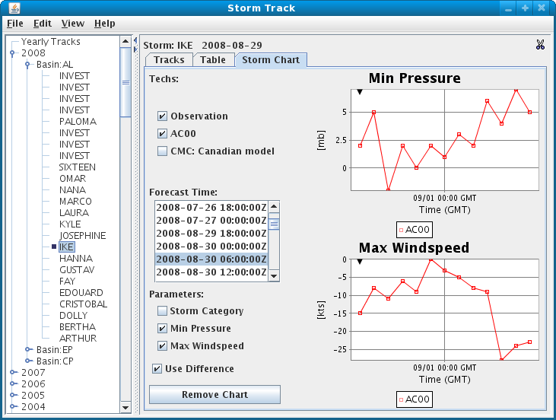Image resolution: width=556 pixels, height=420 pixels.
Task: Click the black triangle marker in Max Windspeed chart
Action: pyautogui.click(x=360, y=262)
